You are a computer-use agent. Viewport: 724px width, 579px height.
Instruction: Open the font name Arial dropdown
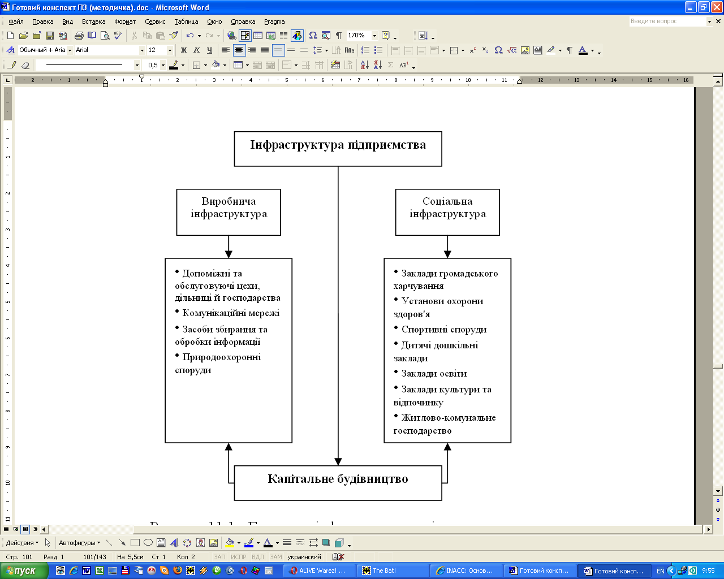[x=142, y=50]
